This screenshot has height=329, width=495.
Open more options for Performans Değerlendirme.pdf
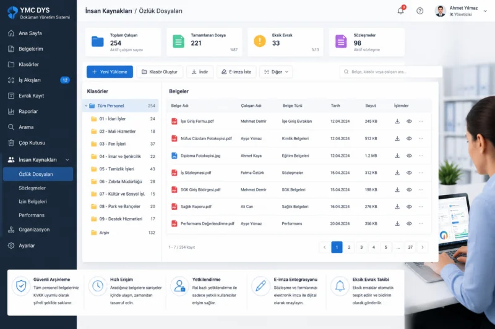(421, 223)
